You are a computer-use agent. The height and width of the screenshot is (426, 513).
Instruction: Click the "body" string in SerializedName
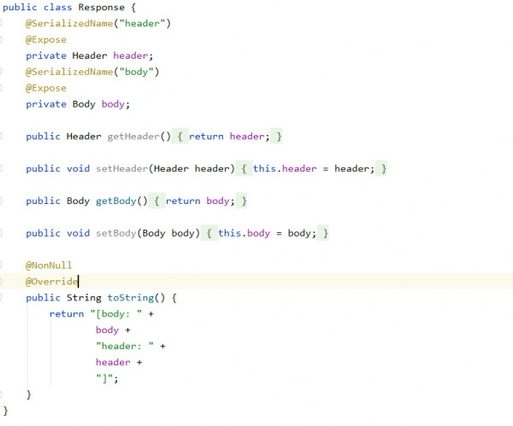click(x=136, y=72)
